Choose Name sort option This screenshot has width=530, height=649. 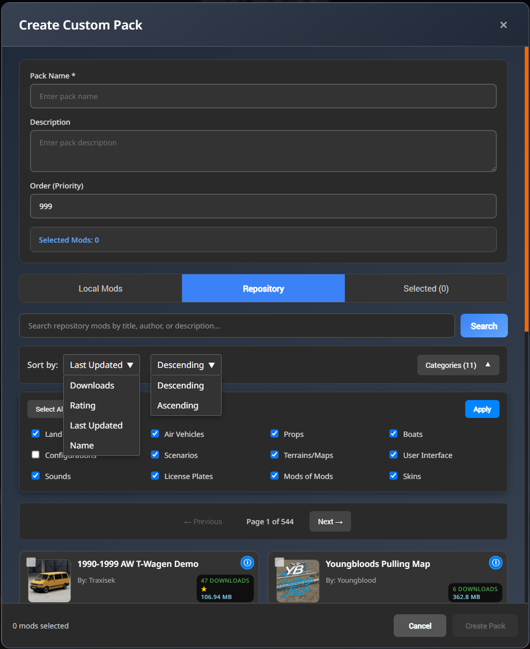[102, 445]
